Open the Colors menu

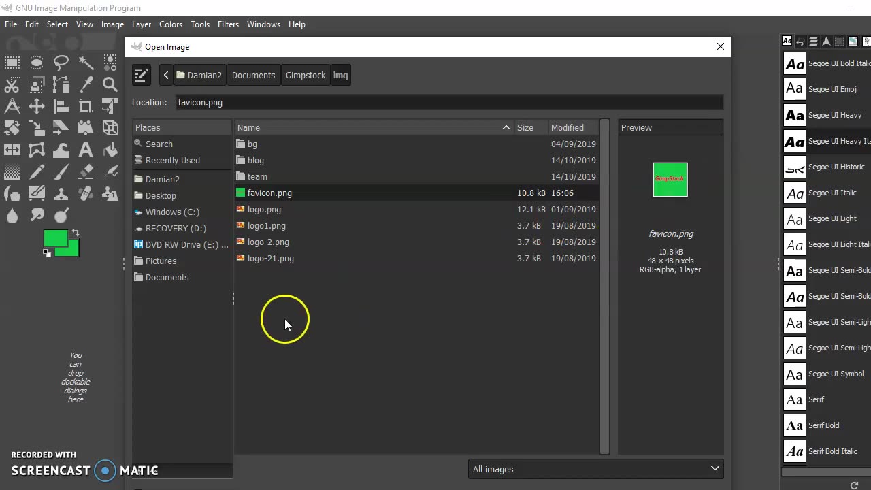point(171,24)
